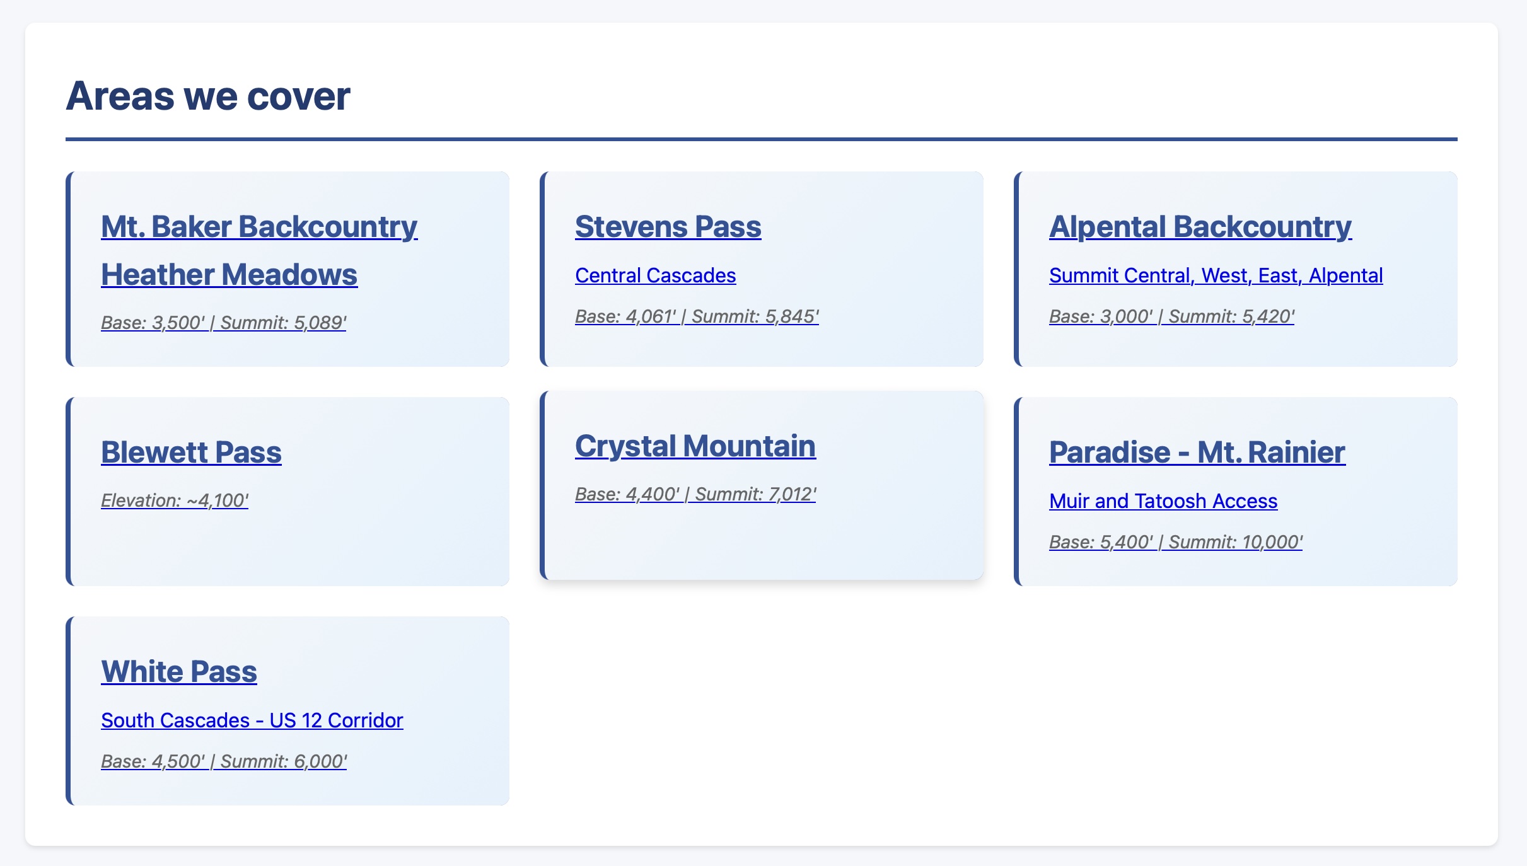
Task: Click Base 4,500' Summit 6,000' elevation text
Action: (224, 761)
